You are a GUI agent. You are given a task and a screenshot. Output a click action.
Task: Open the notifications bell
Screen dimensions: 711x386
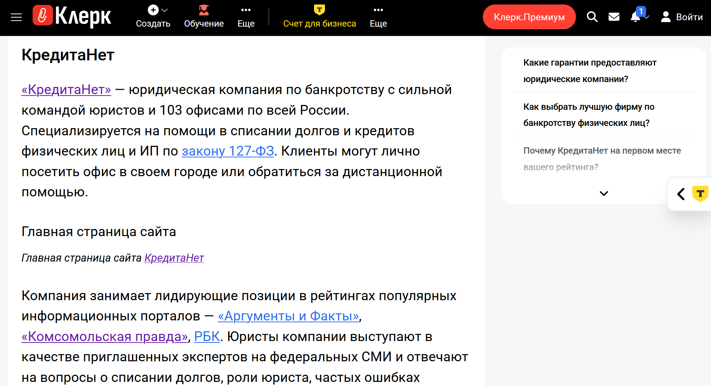pyautogui.click(x=636, y=17)
